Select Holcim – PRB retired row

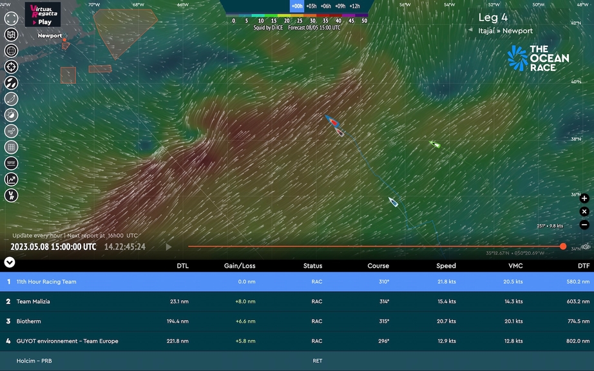pyautogui.click(x=297, y=361)
